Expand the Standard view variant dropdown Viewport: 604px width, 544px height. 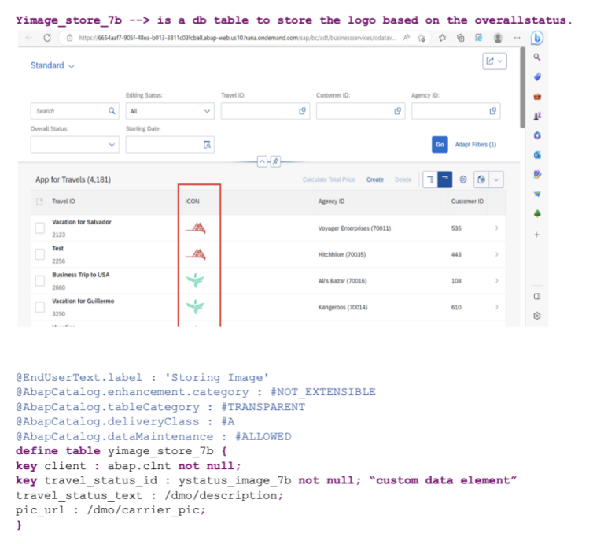pyautogui.click(x=53, y=66)
